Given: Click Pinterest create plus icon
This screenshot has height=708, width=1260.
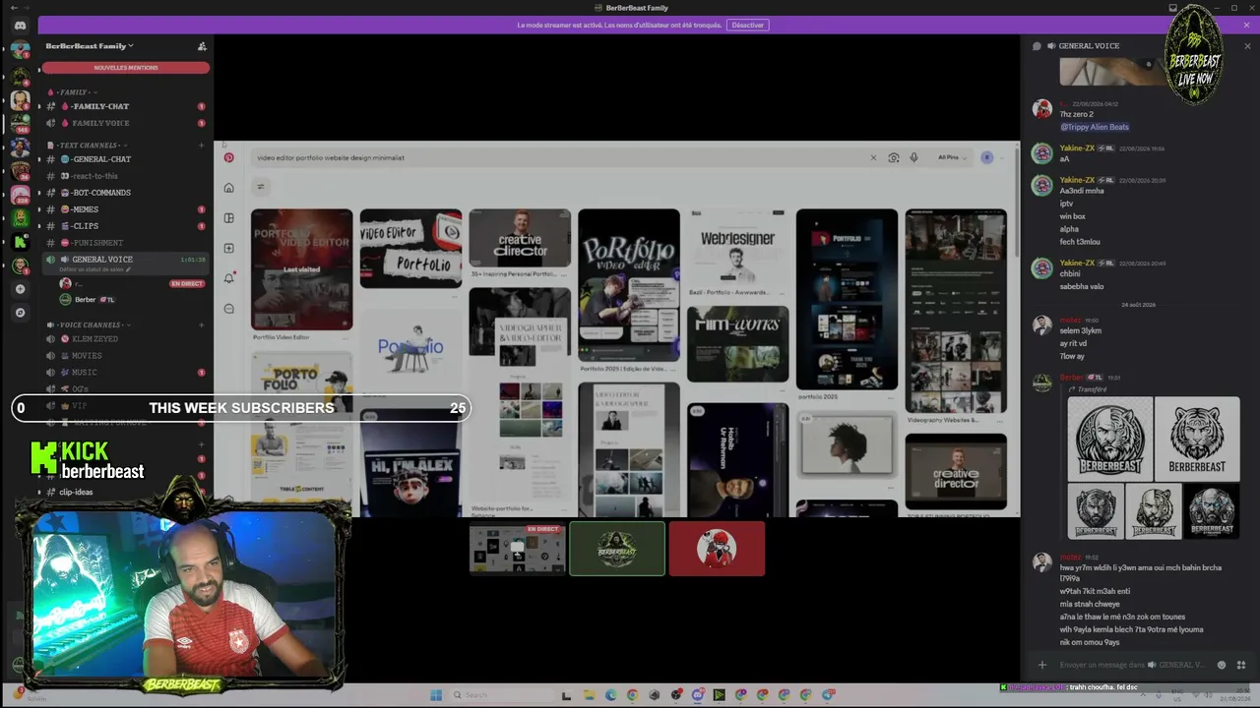Looking at the screenshot, I should pyautogui.click(x=228, y=249).
